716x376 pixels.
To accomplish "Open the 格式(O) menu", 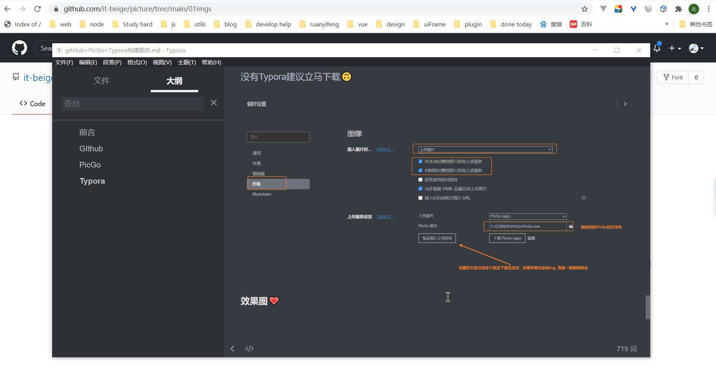I will click(x=137, y=62).
